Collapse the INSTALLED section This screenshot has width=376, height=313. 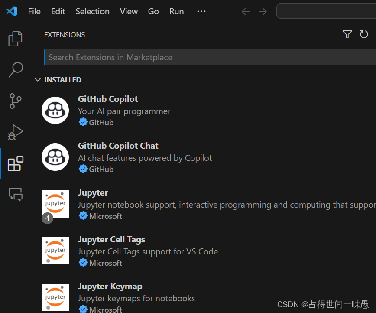coord(38,80)
